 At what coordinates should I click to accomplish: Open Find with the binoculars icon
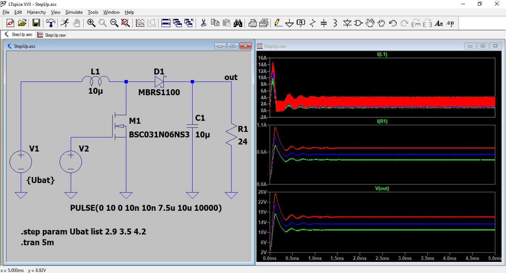[x=238, y=23]
